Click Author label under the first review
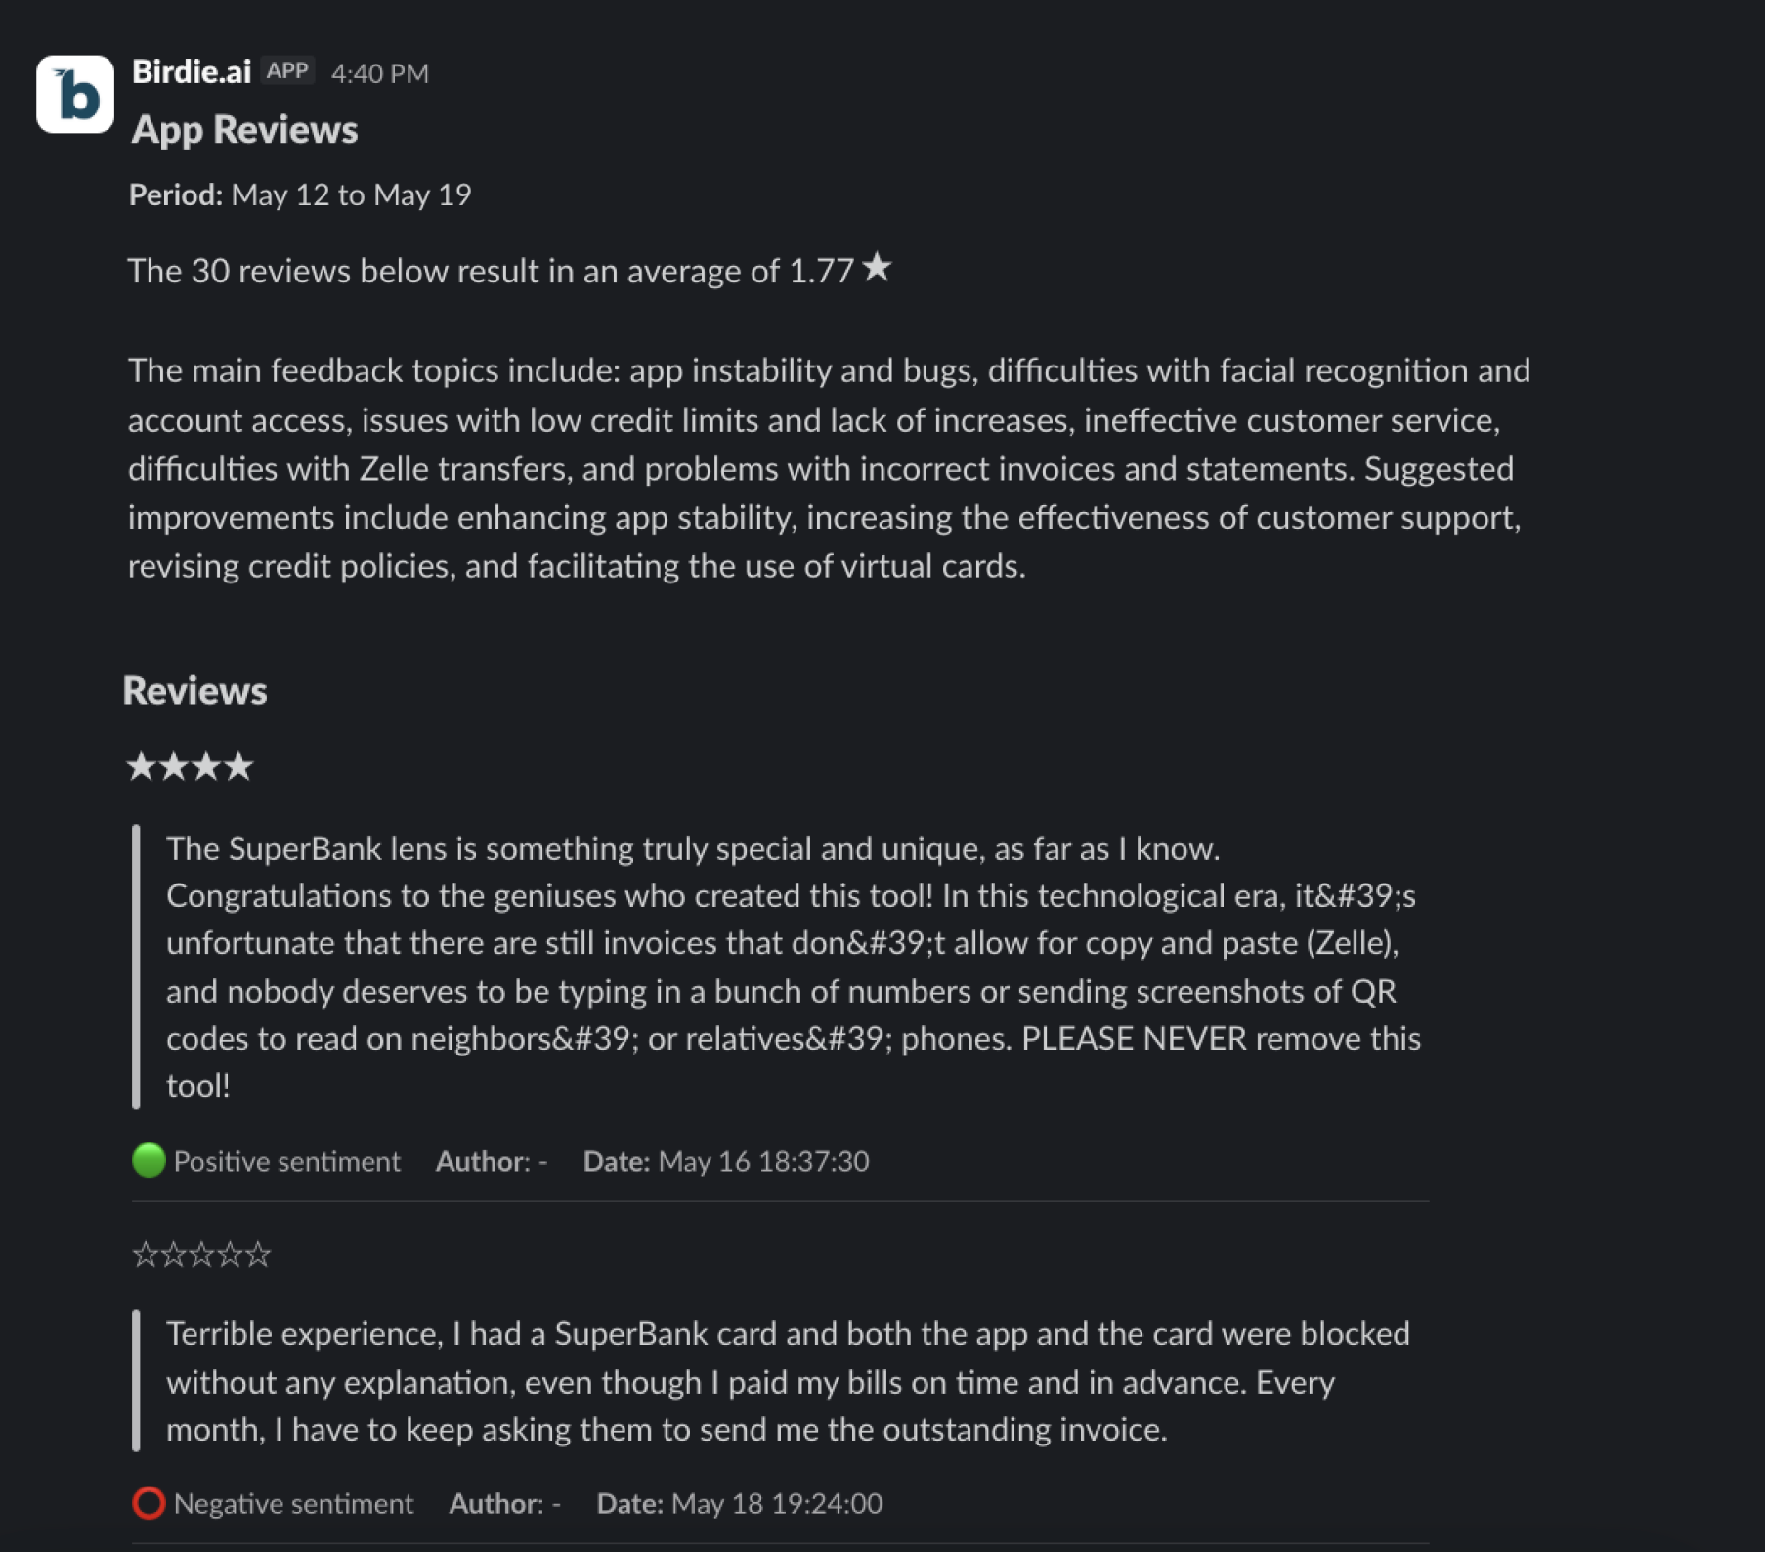 click(483, 1162)
